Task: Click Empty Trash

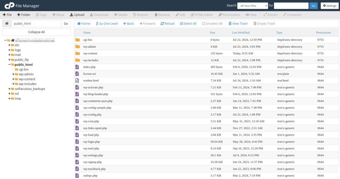Action: point(264,23)
